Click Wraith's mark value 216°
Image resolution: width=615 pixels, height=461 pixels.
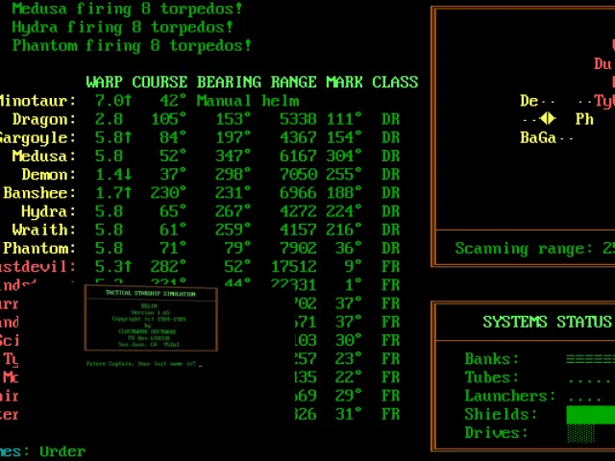pyautogui.click(x=344, y=230)
